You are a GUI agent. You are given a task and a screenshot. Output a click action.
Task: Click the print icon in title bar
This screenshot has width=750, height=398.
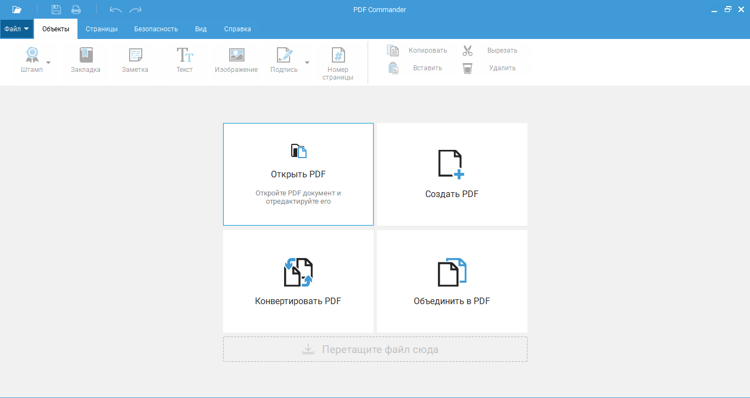point(76,9)
